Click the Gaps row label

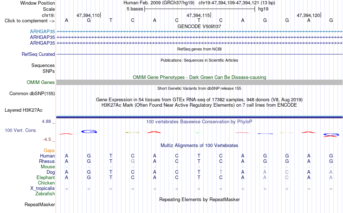coord(49,150)
